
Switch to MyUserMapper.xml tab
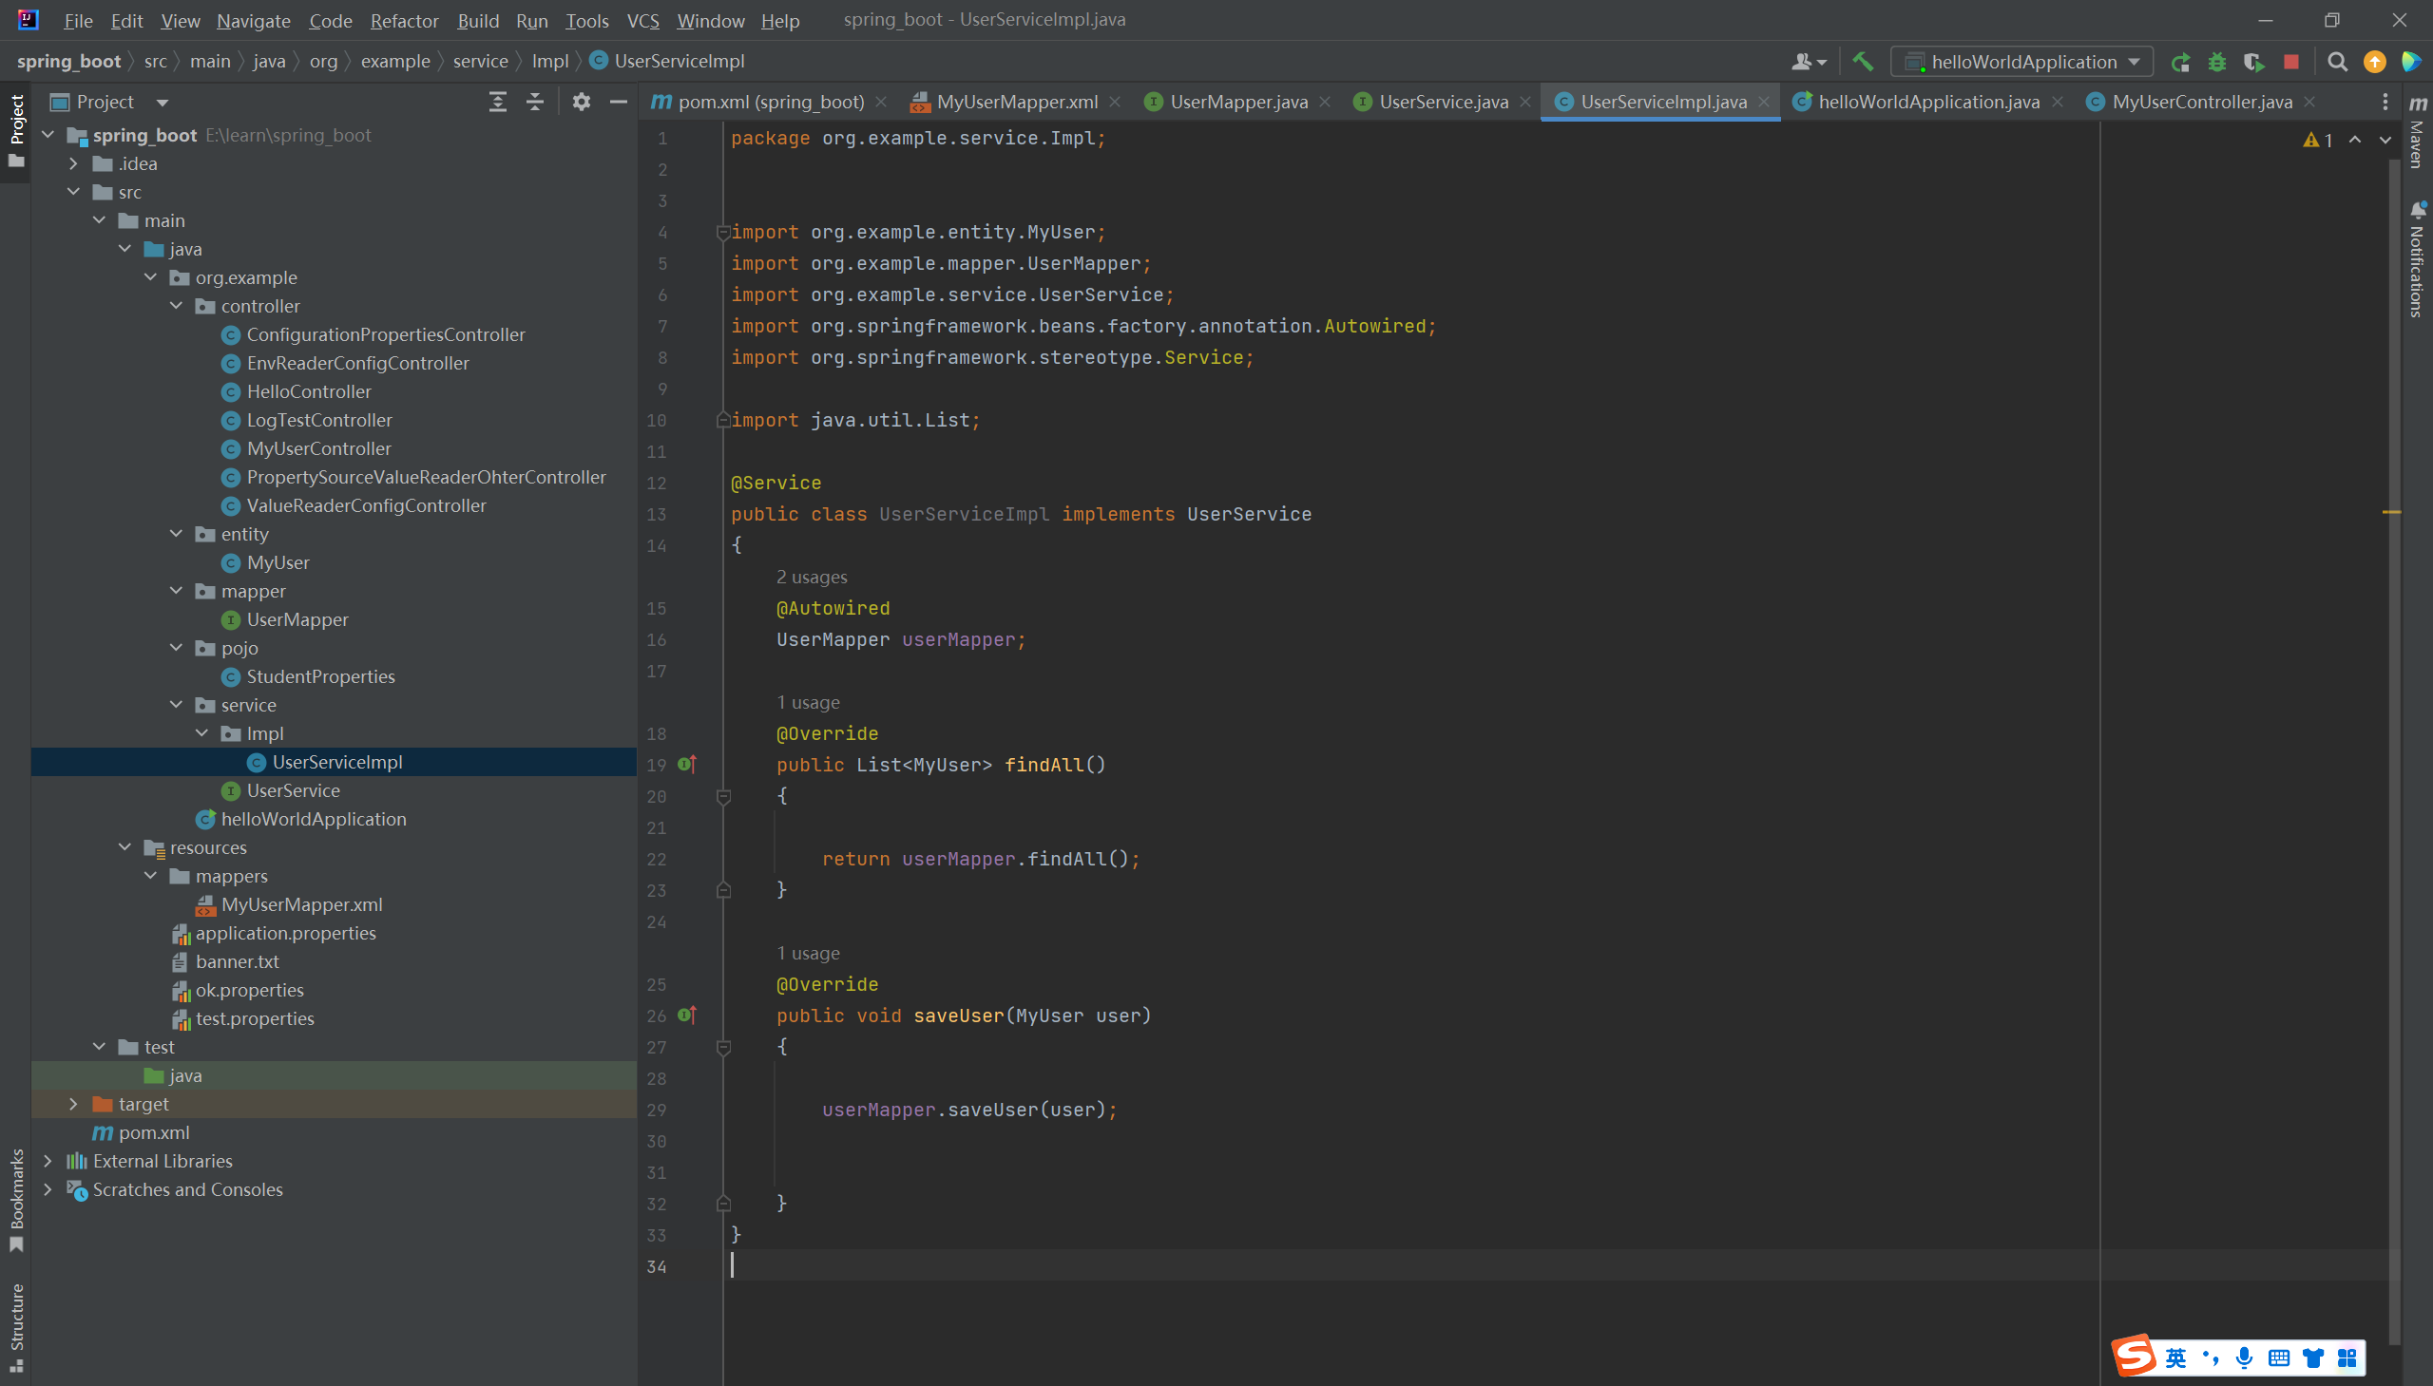1015,102
